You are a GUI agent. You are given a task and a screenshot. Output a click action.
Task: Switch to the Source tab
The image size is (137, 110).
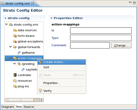click(x=29, y=107)
